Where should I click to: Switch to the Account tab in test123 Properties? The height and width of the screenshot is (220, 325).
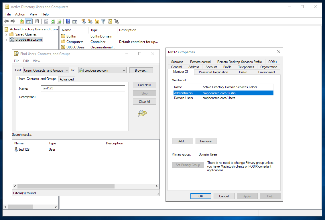[x=211, y=67]
